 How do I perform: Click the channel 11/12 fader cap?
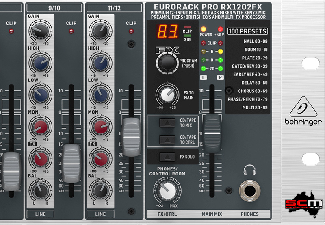(131, 137)
